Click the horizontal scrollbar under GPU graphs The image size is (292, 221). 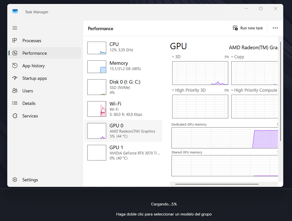217,184
